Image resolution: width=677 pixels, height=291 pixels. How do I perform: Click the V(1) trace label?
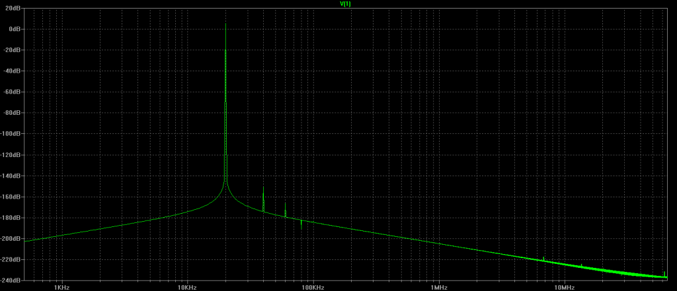tap(344, 3)
